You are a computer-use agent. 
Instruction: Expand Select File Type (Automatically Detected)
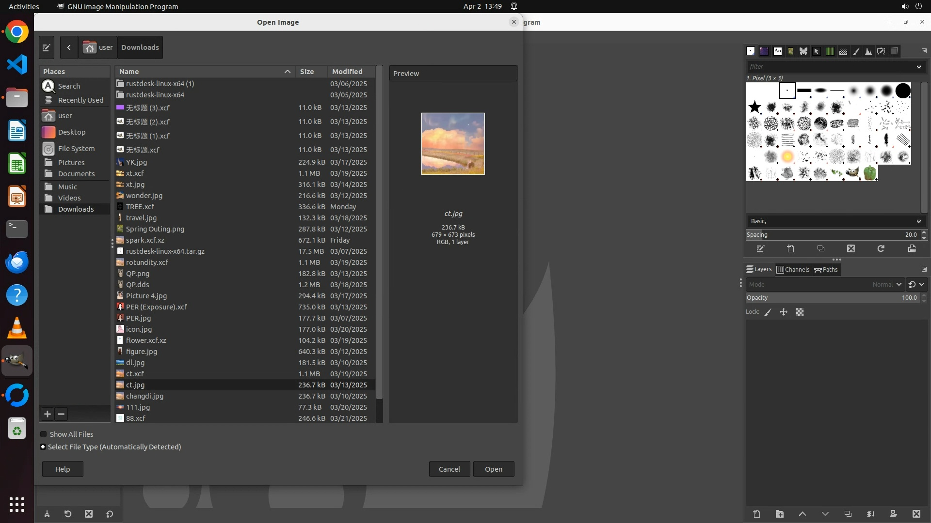pyautogui.click(x=43, y=447)
